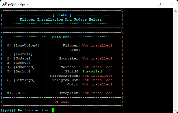Minimize the pi@fluiddpi terminal window
Viewport: 178px width, 113px height.
point(147,4)
